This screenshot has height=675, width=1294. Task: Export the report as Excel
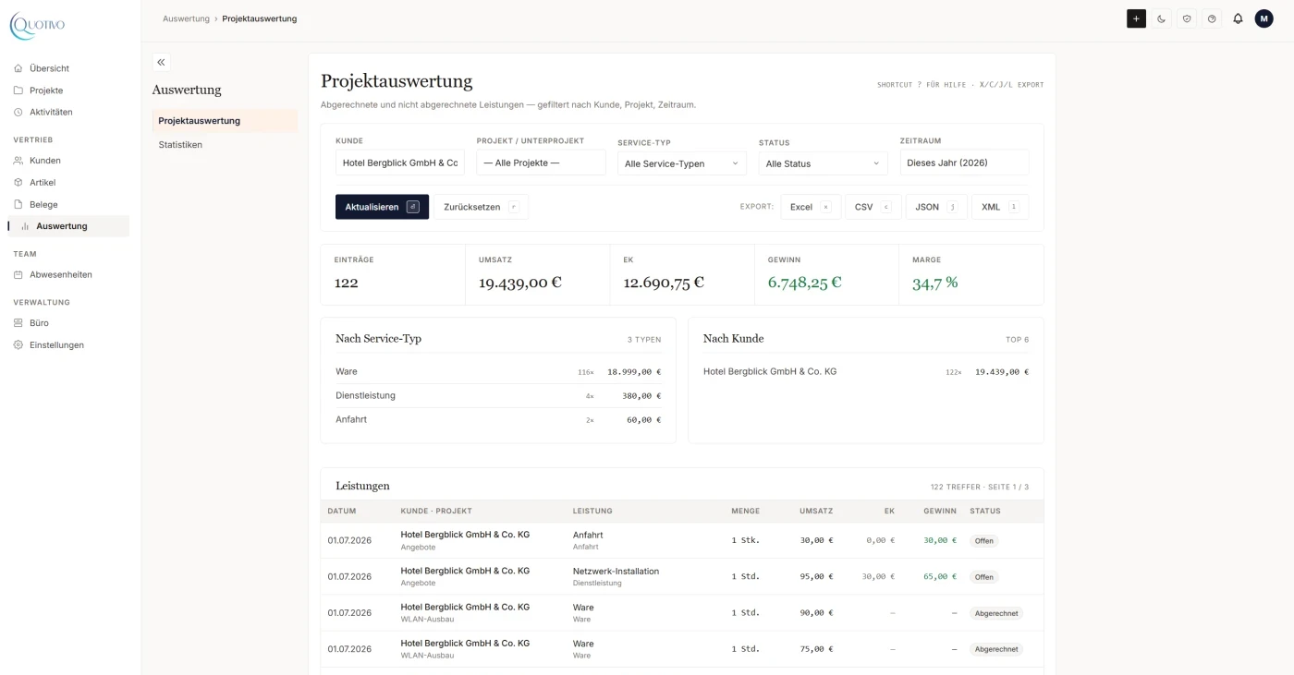pyautogui.click(x=811, y=207)
